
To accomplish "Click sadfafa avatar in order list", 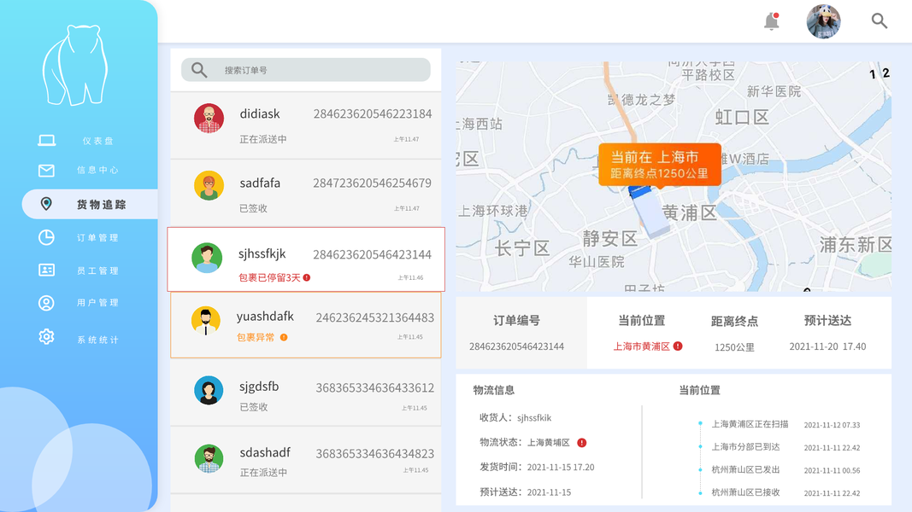I will (x=209, y=185).
